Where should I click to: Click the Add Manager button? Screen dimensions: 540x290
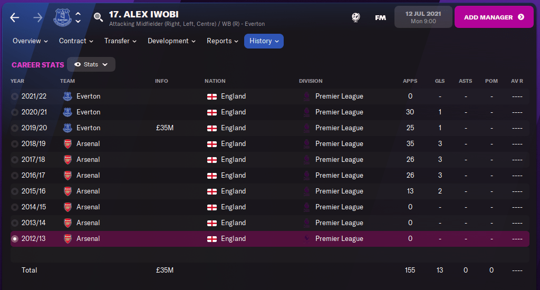(494, 17)
